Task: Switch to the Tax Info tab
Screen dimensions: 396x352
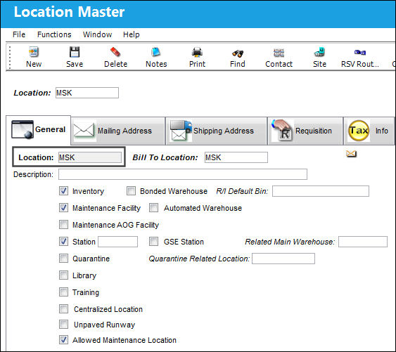Action: [x=369, y=131]
